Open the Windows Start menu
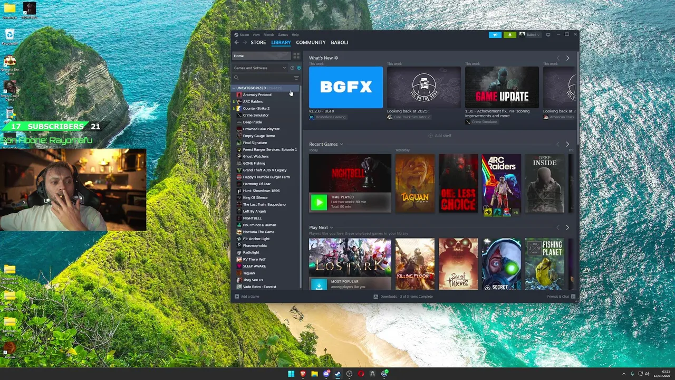 tap(291, 374)
